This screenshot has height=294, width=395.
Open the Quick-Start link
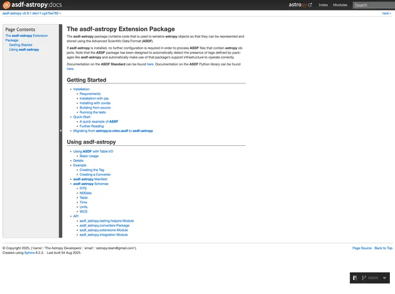[82, 117]
